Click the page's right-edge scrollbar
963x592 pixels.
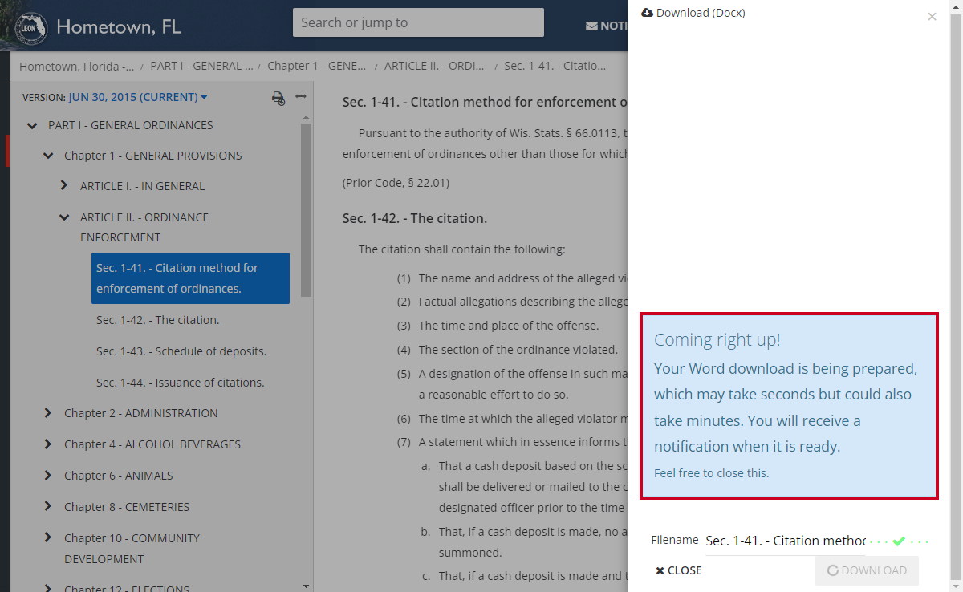957,296
